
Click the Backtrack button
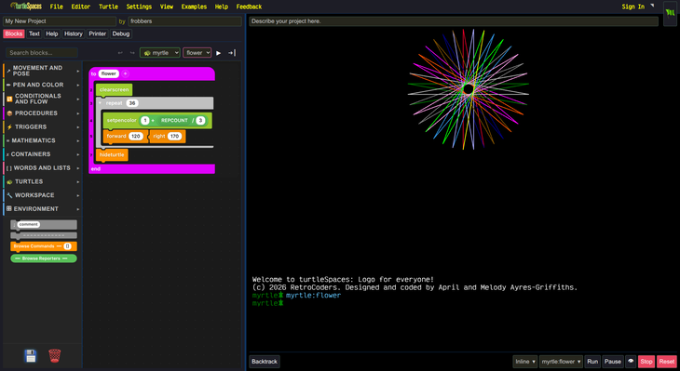265,362
